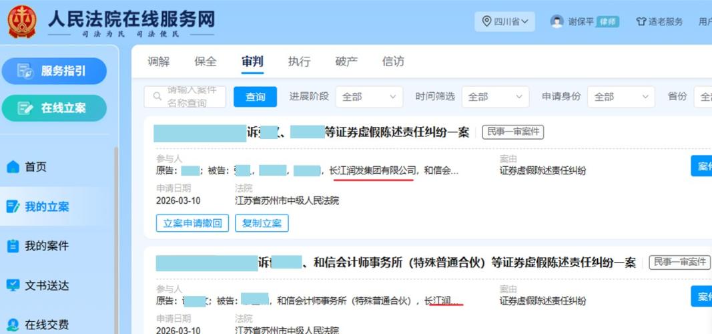Image resolution: width=712 pixels, height=334 pixels.
Task: Click the 查询 search button
Action: [x=255, y=97]
